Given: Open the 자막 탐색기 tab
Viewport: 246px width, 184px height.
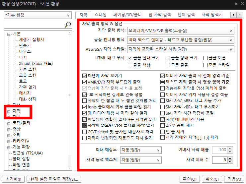Looking at the screenshot, I should [x=212, y=15].
